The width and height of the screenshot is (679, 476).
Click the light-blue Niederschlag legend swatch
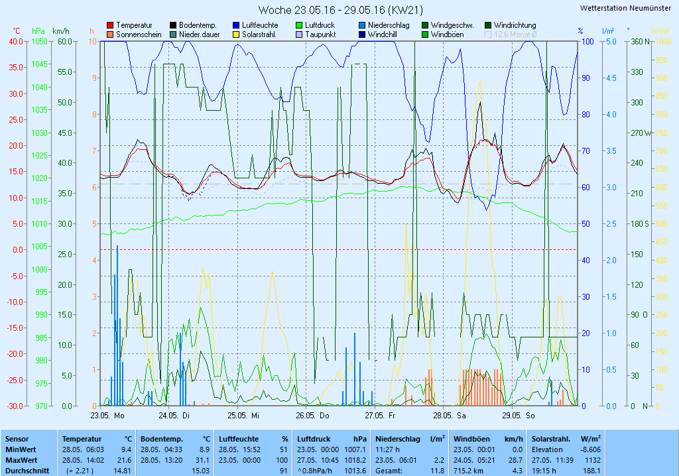click(x=362, y=25)
